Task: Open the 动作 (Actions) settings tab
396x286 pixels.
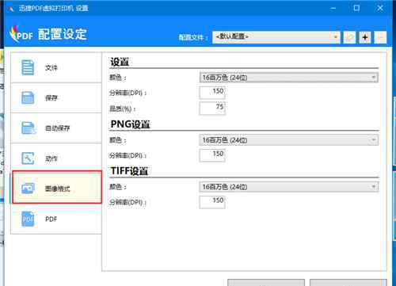Action: [x=56, y=158]
